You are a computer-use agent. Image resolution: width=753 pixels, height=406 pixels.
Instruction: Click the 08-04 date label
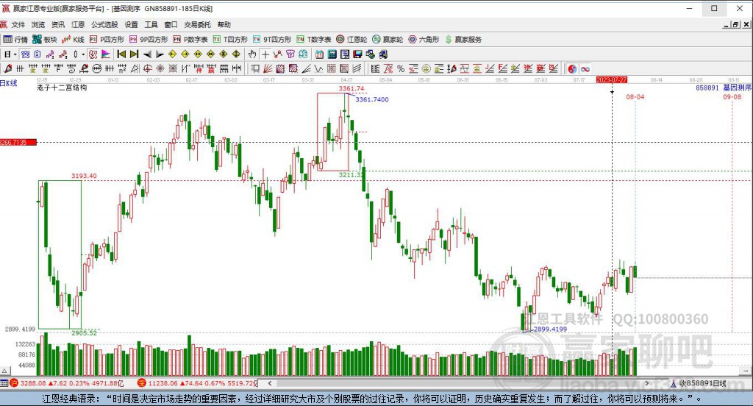click(x=635, y=97)
